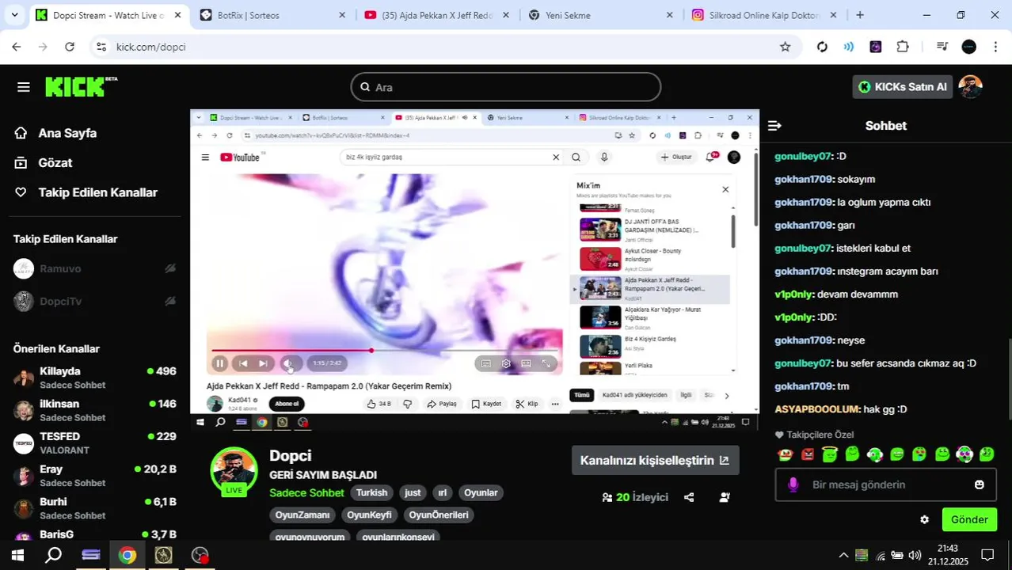Click the circular sync extension icon

(822, 47)
